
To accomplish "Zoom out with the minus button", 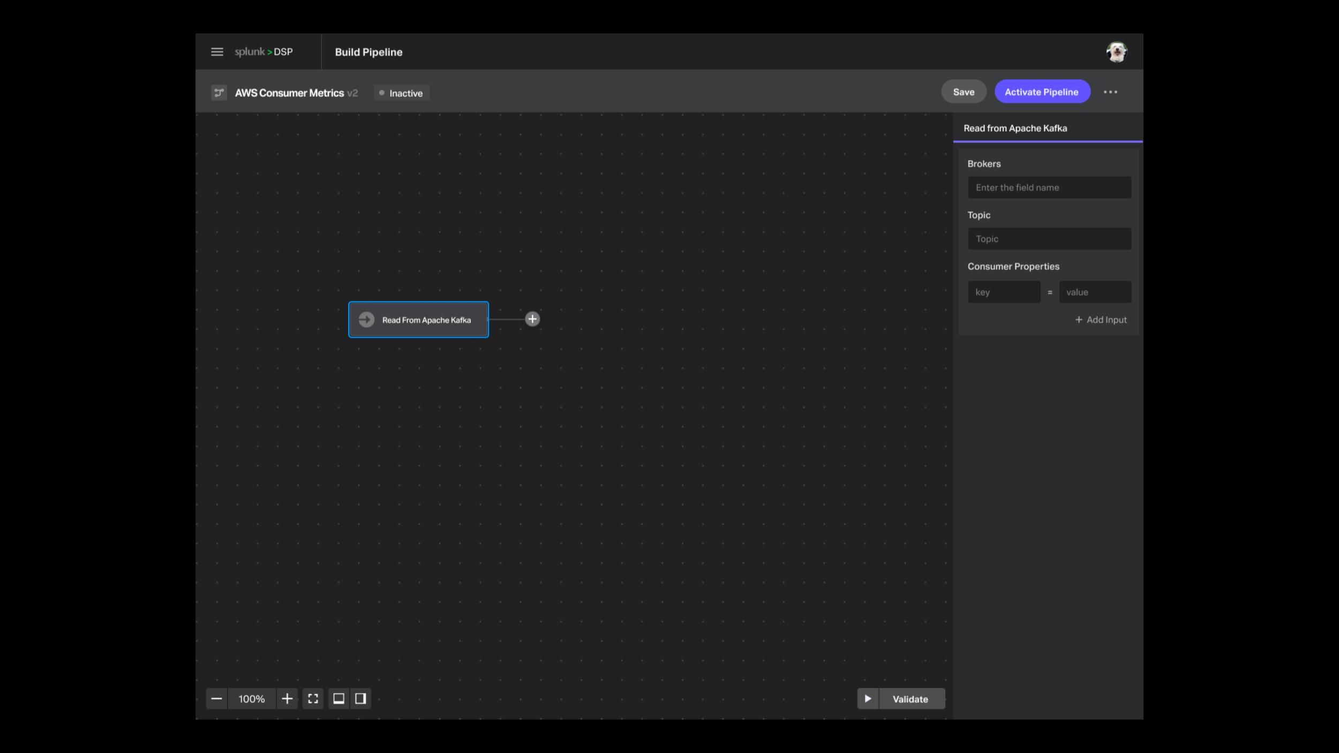I will click(216, 699).
